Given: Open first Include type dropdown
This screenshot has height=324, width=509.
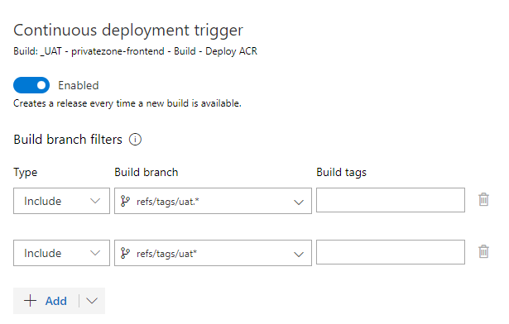Looking at the screenshot, I should [62, 201].
